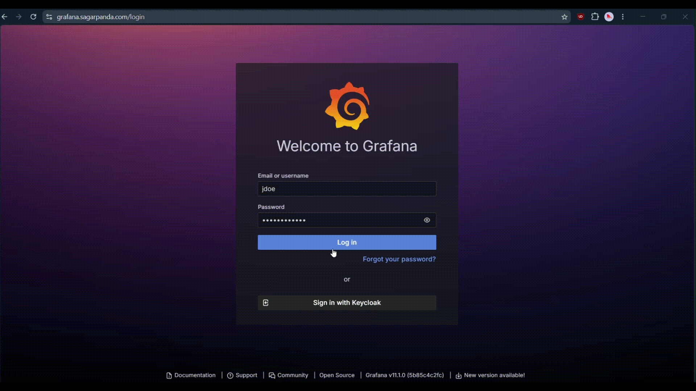Click the Welcome to Grafana heading

click(x=347, y=146)
